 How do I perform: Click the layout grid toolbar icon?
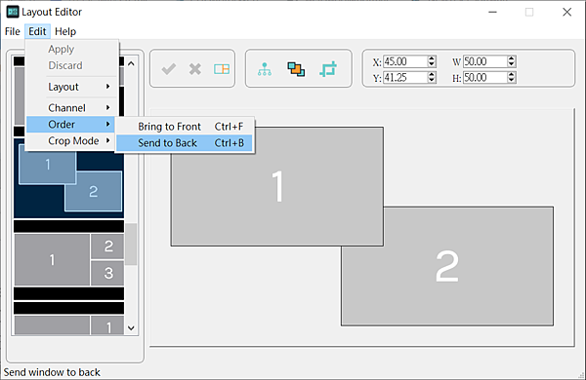[x=222, y=69]
